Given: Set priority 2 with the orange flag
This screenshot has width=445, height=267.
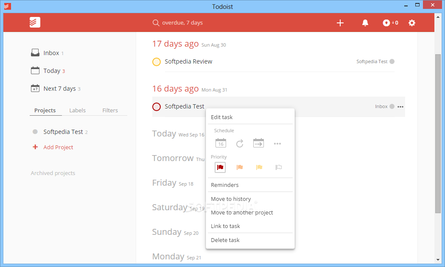Looking at the screenshot, I should point(240,167).
